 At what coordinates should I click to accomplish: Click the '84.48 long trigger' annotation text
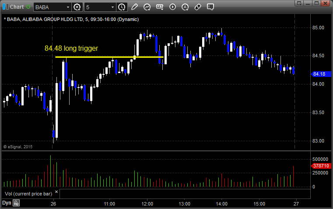(x=71, y=49)
